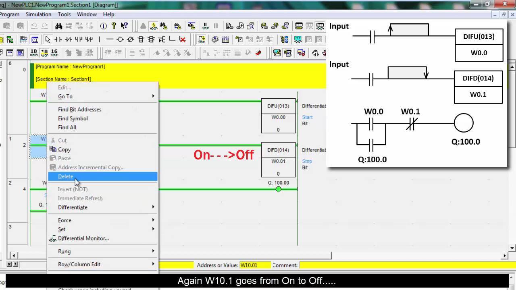Click the DIFD(014) instruction block
The width and height of the screenshot is (516, 290).
coord(279,159)
